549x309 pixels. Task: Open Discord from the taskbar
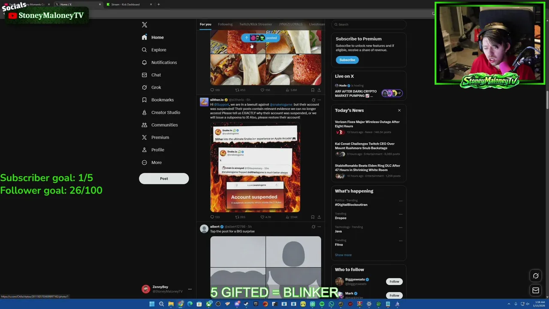point(237,304)
